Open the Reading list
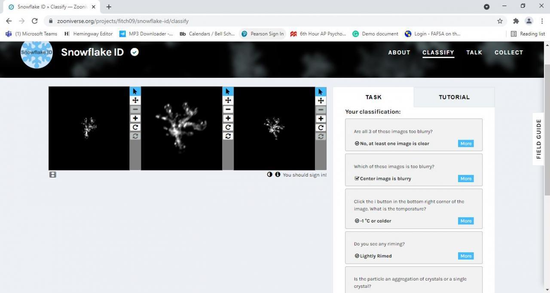The image size is (550, 293). pyautogui.click(x=528, y=34)
